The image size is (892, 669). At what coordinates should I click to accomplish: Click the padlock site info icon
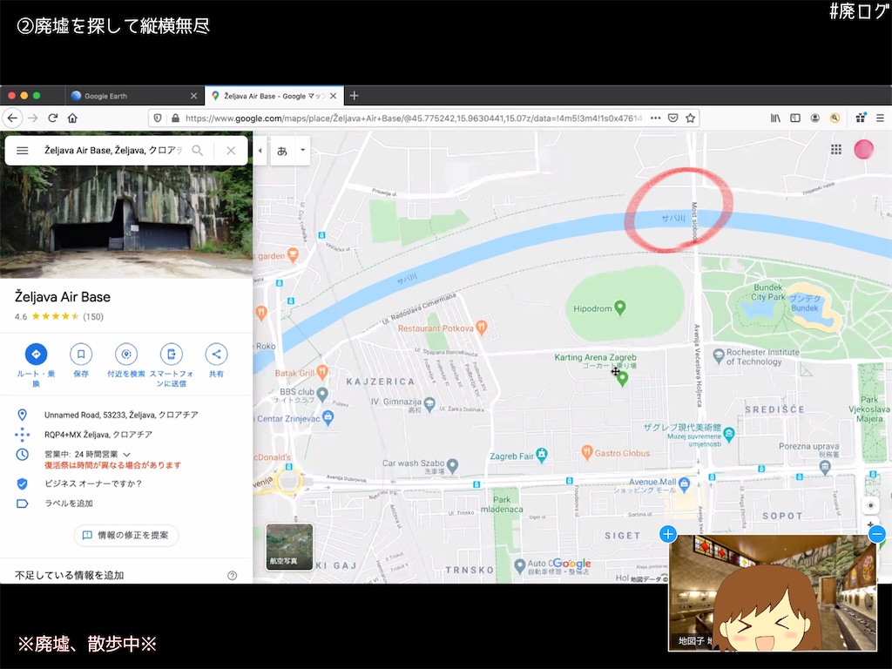click(x=175, y=118)
